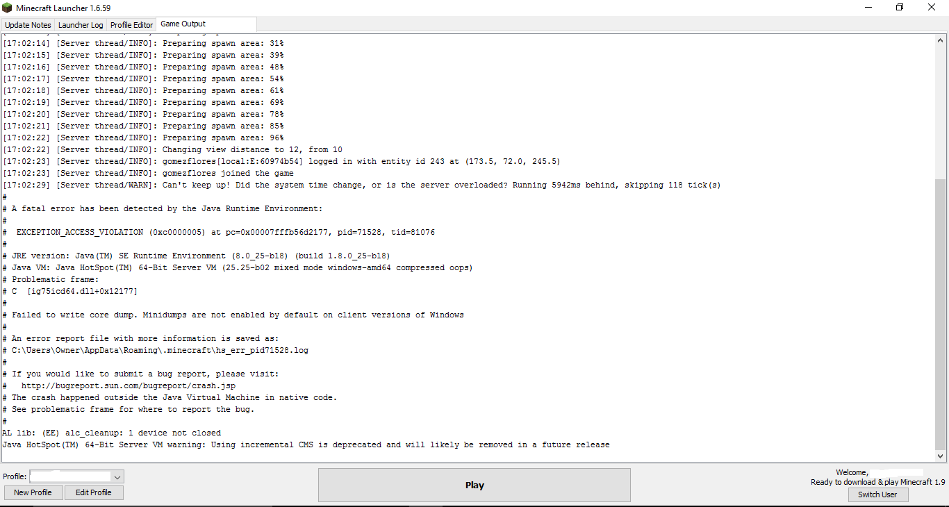Restore down the launcher window

900,8
